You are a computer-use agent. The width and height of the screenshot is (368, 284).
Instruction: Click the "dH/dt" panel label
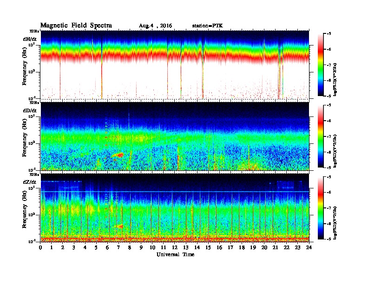(x=30, y=39)
